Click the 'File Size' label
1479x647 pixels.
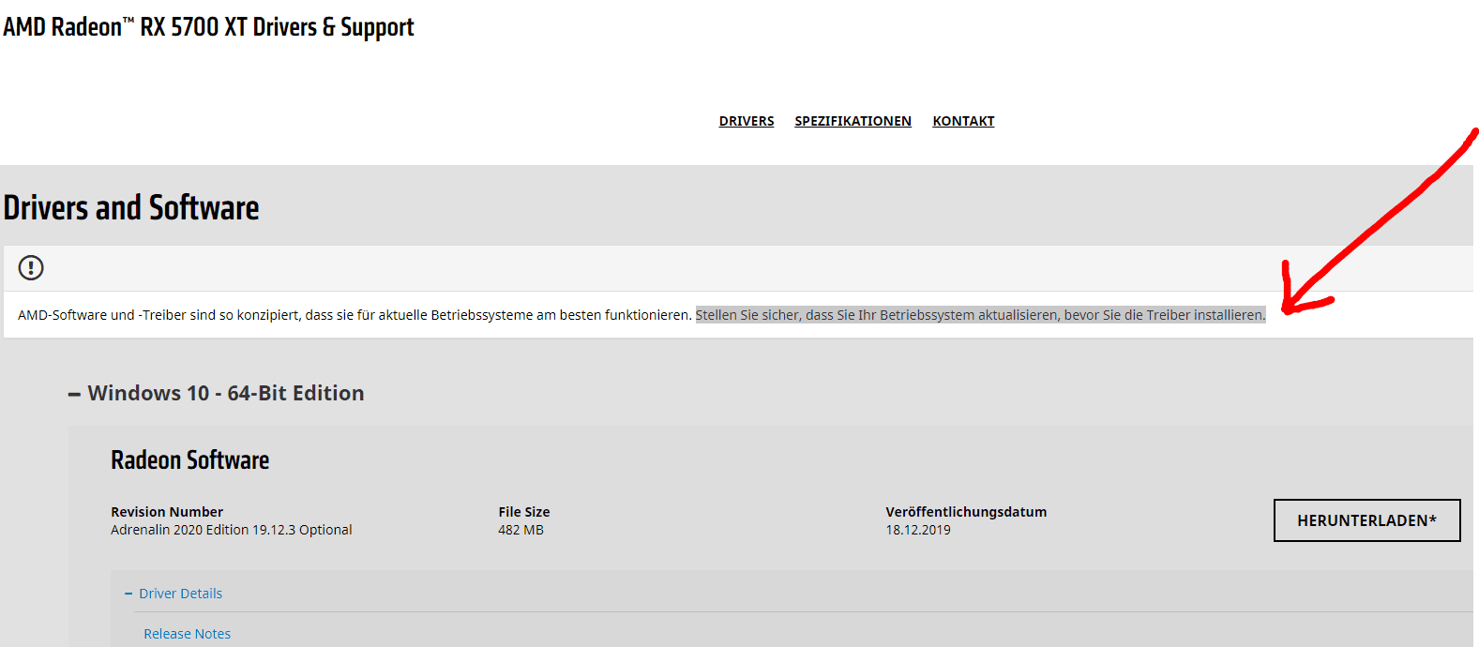pos(524,512)
